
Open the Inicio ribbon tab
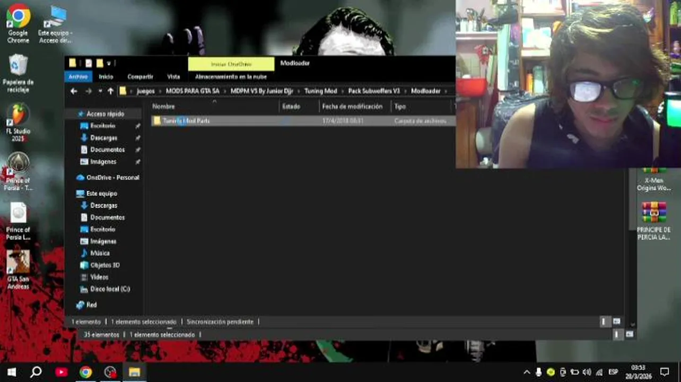click(106, 77)
